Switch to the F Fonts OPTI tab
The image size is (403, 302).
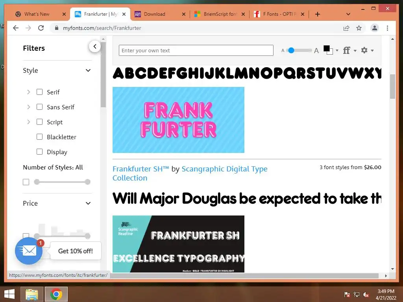tap(280, 14)
